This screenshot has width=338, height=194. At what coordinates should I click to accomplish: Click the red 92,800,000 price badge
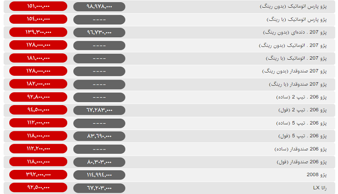[x=38, y=97]
